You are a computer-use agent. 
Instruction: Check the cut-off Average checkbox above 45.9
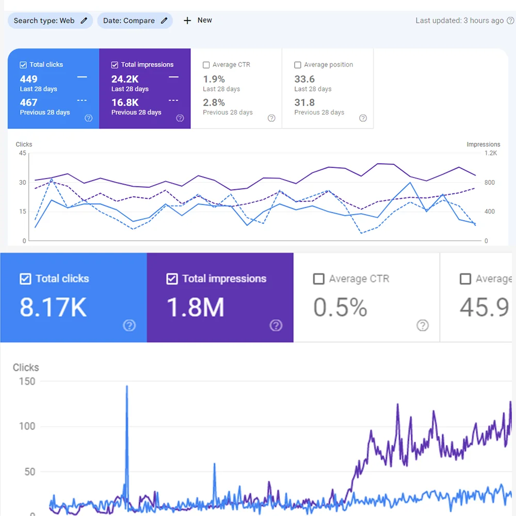click(465, 279)
